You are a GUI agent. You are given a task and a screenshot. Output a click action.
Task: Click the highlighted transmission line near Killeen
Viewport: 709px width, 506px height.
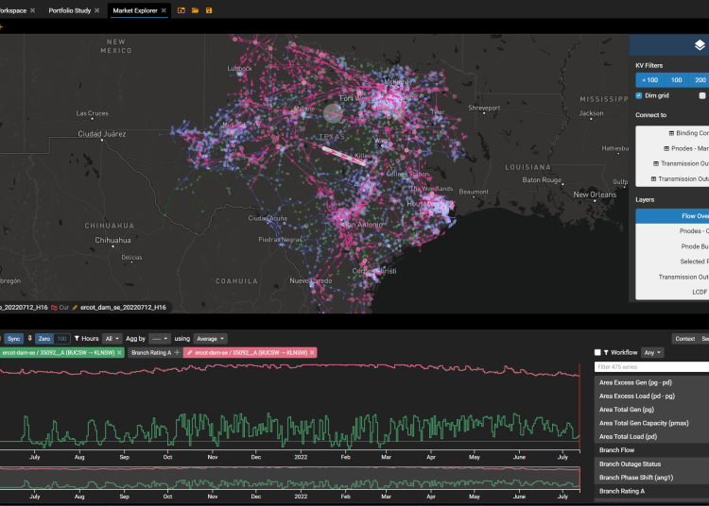pyautogui.click(x=344, y=156)
